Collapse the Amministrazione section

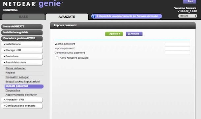click(22, 63)
